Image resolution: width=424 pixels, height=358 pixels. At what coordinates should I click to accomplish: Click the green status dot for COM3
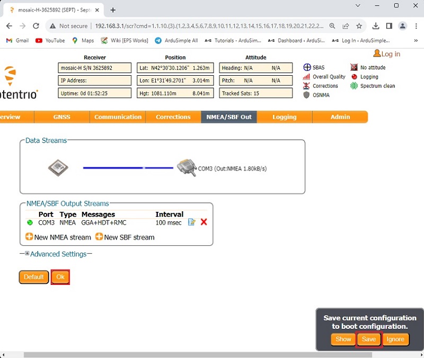click(30, 222)
